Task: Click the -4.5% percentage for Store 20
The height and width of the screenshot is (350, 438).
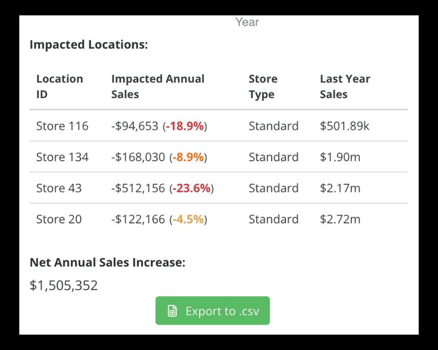Action: click(x=188, y=220)
